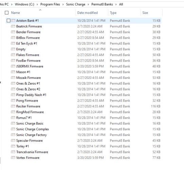Click the Specular Firmware file icon

click(x=13, y=140)
